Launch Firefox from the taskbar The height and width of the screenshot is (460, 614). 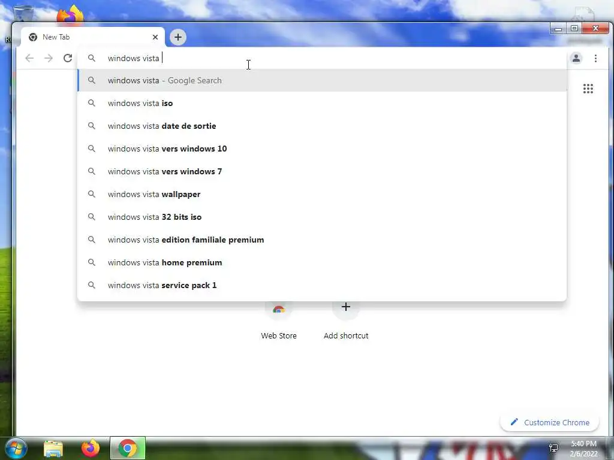(x=91, y=448)
